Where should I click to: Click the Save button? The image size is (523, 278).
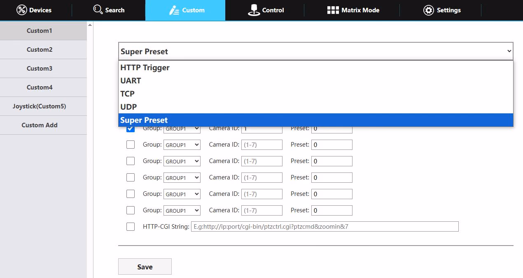(x=145, y=267)
